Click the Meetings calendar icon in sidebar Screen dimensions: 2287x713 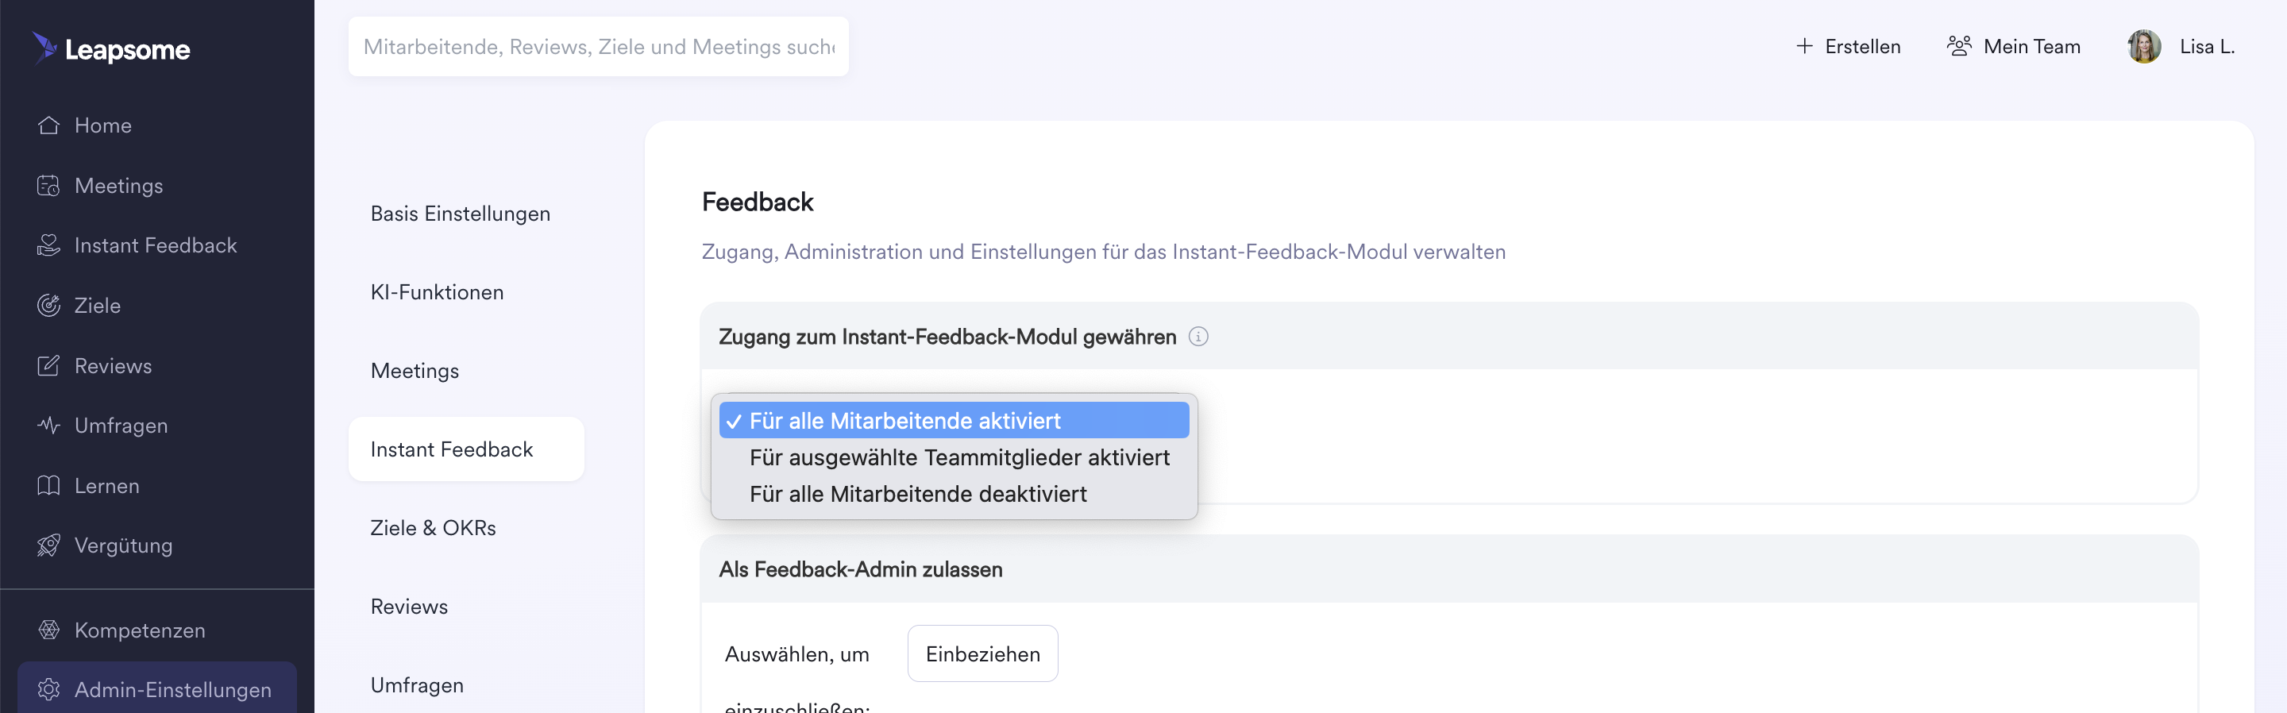[x=48, y=186]
